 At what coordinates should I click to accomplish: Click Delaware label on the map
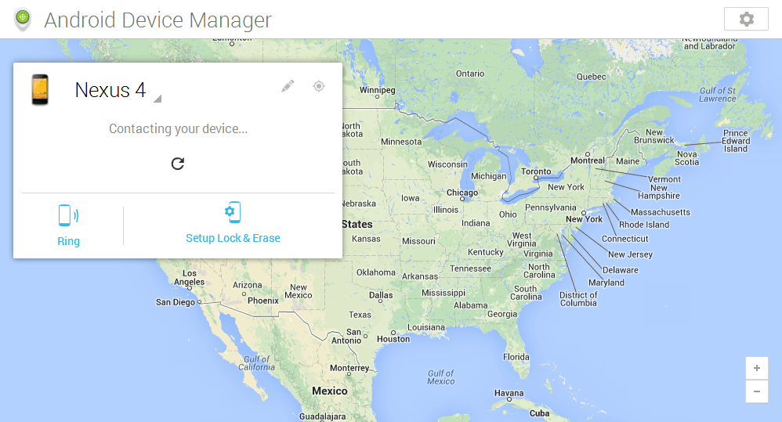point(621,270)
